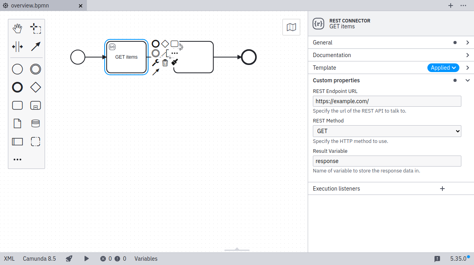Image resolution: width=474 pixels, height=265 pixels.
Task: Pick the gateway shape from the palette
Action: (35, 87)
